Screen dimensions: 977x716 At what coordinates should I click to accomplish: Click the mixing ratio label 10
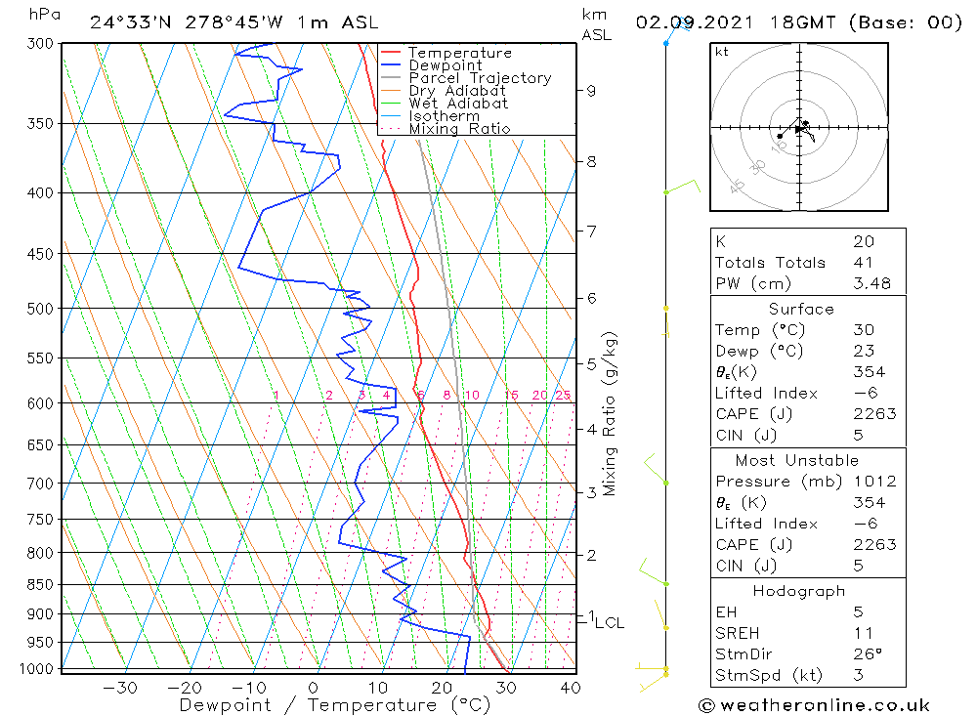472,395
